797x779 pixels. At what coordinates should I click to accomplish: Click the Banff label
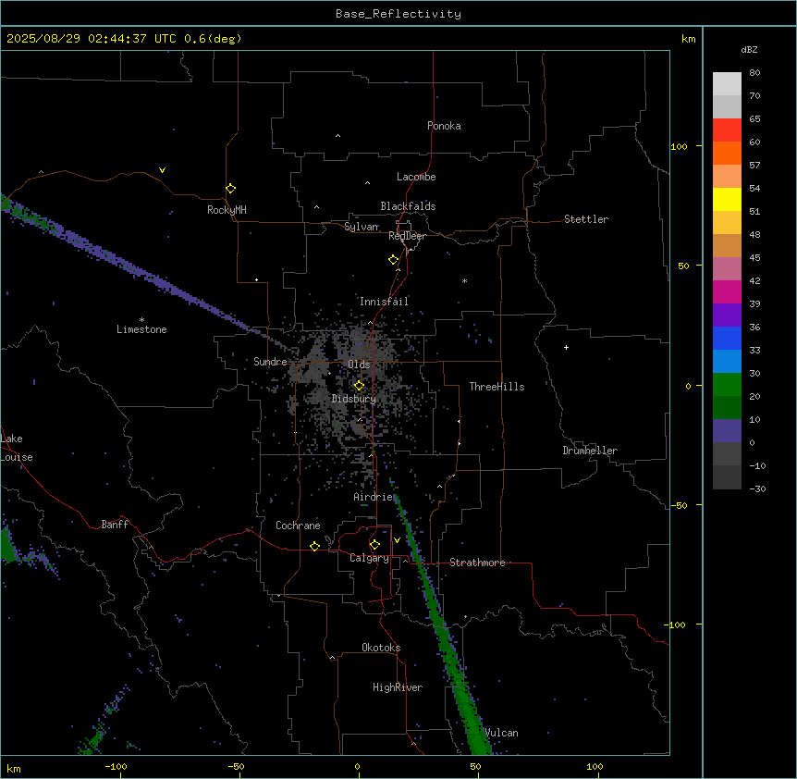pyautogui.click(x=115, y=525)
